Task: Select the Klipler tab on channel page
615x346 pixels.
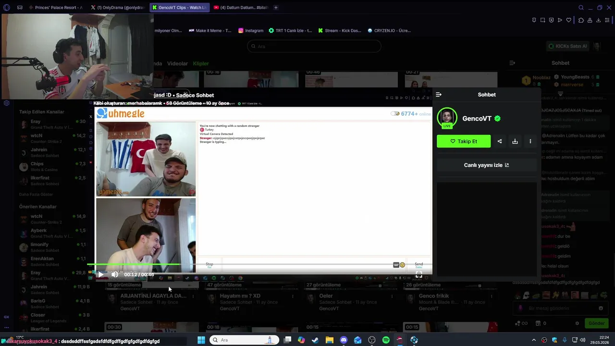Action: point(201,63)
